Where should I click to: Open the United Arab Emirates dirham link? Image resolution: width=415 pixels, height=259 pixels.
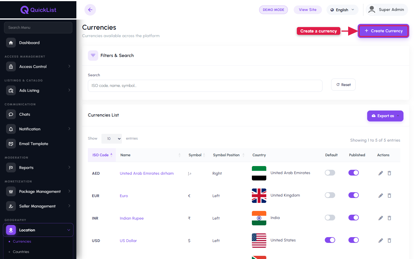tap(147, 173)
